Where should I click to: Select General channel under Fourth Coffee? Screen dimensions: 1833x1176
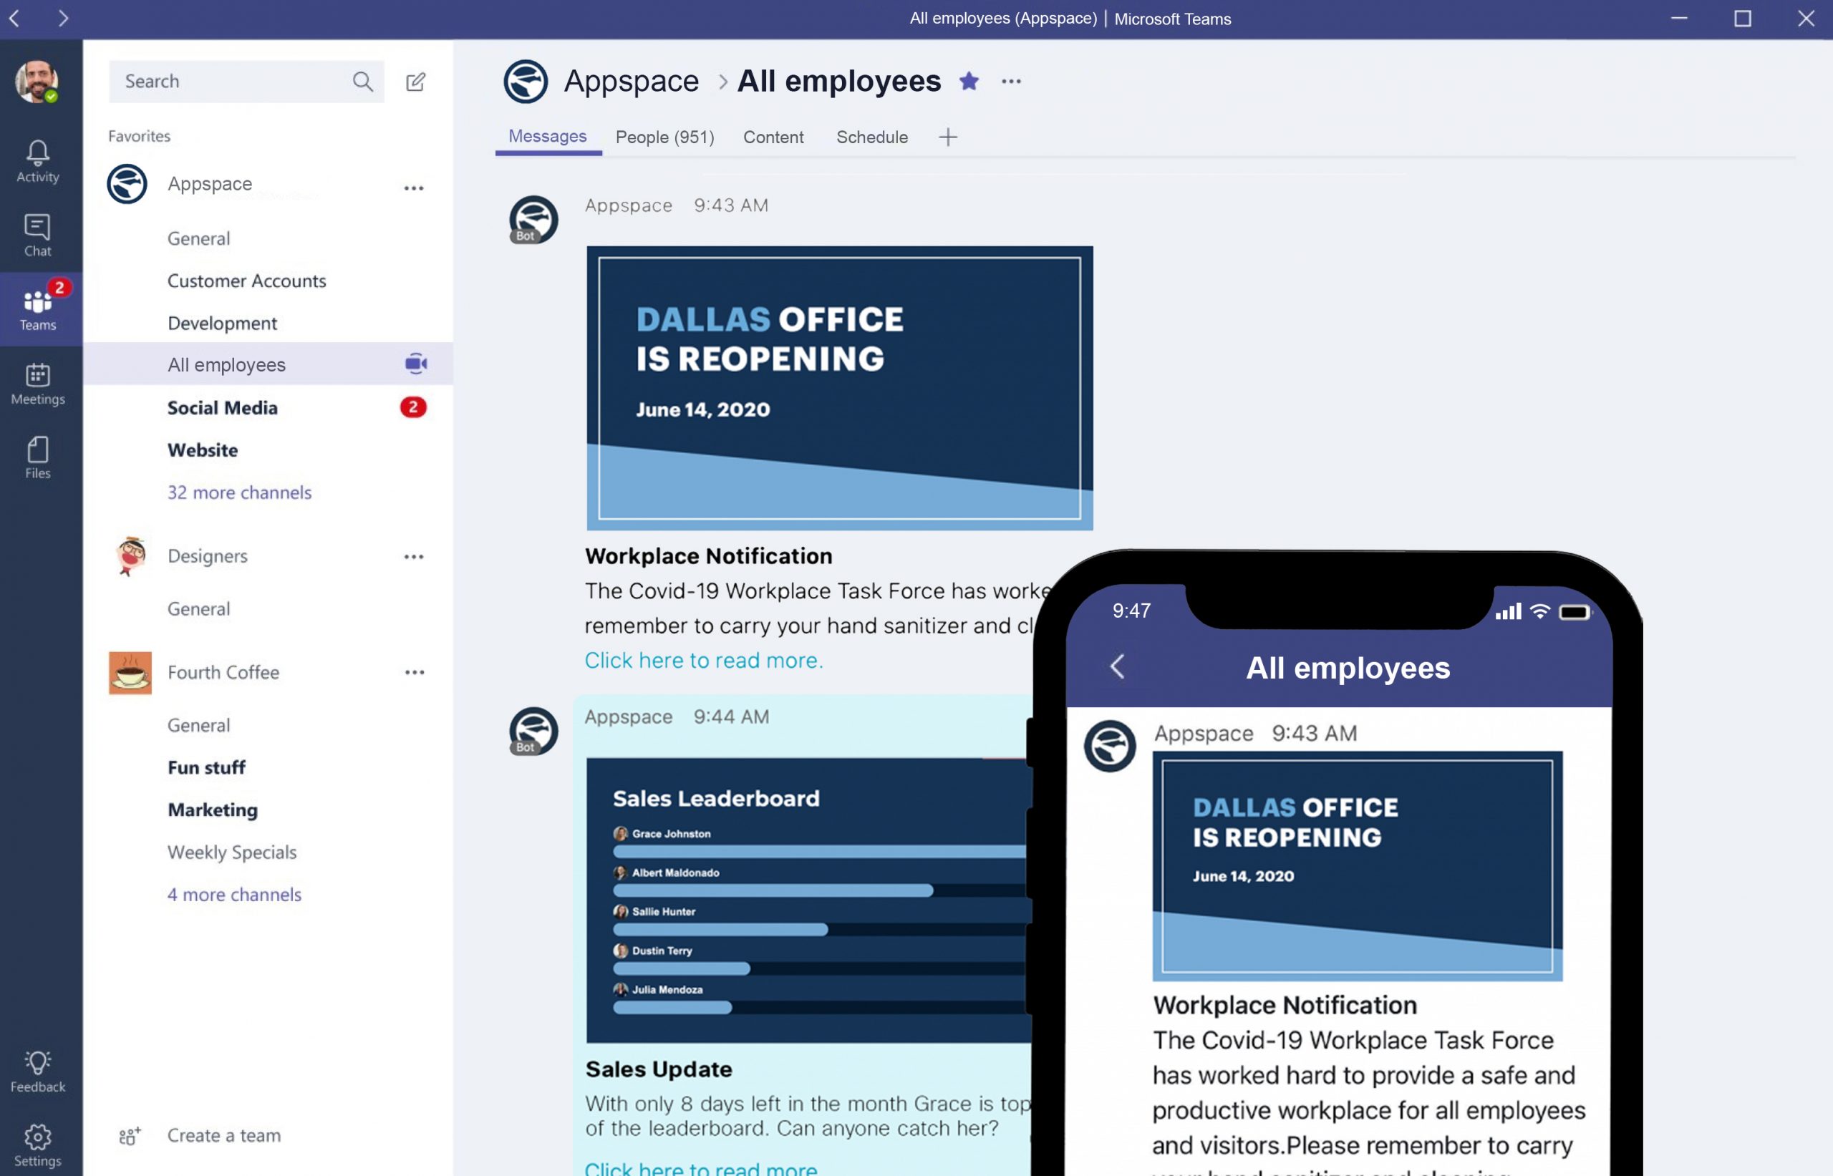point(198,724)
